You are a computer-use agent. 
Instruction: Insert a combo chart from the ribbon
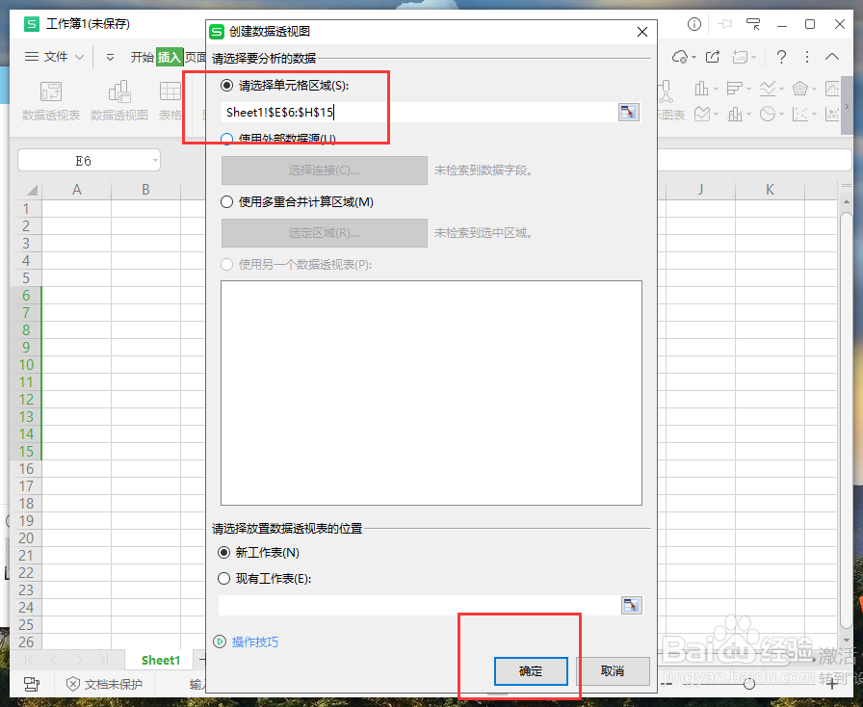tap(735, 114)
